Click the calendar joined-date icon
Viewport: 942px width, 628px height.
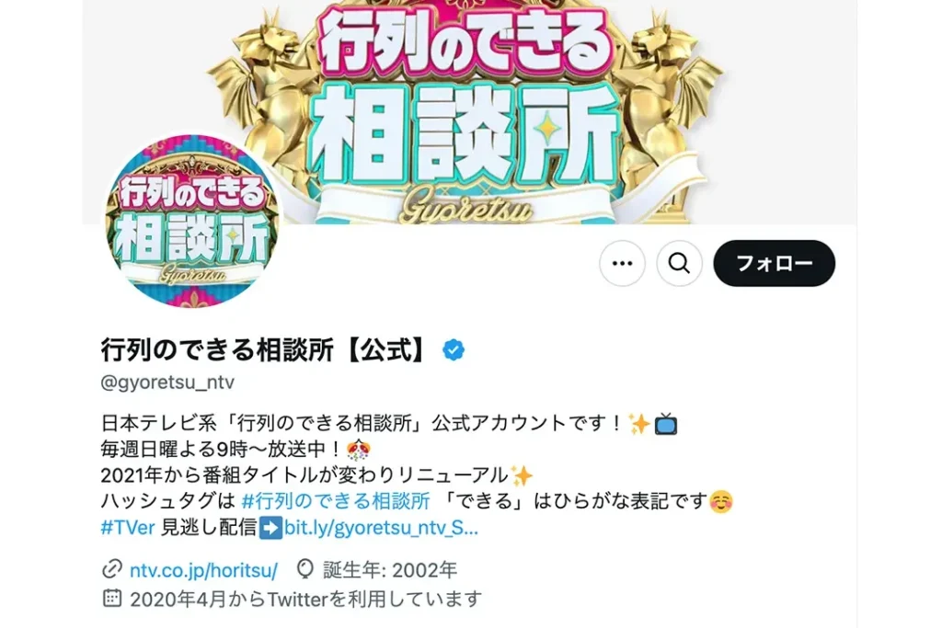pos(111,598)
